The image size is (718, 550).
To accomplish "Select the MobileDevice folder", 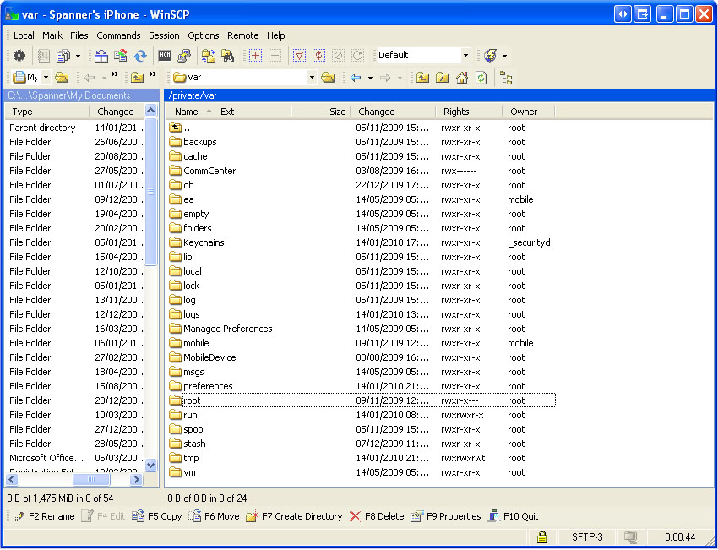I will coord(209,357).
